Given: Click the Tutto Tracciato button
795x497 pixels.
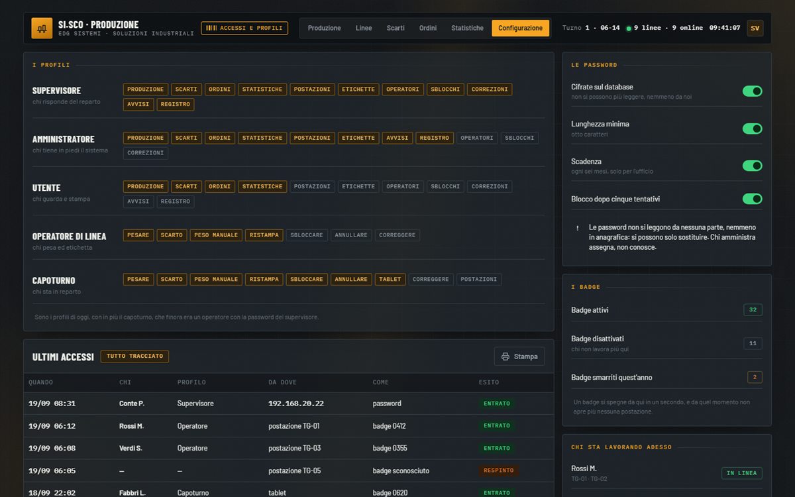Looking at the screenshot, I should (134, 357).
